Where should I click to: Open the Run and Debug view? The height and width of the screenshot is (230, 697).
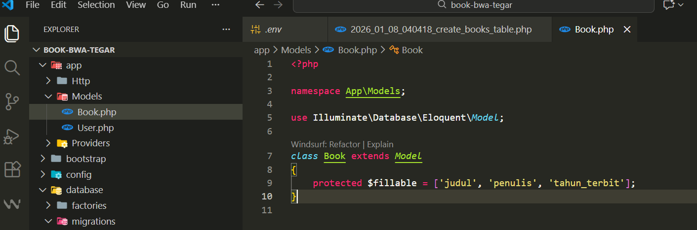pyautogui.click(x=12, y=136)
